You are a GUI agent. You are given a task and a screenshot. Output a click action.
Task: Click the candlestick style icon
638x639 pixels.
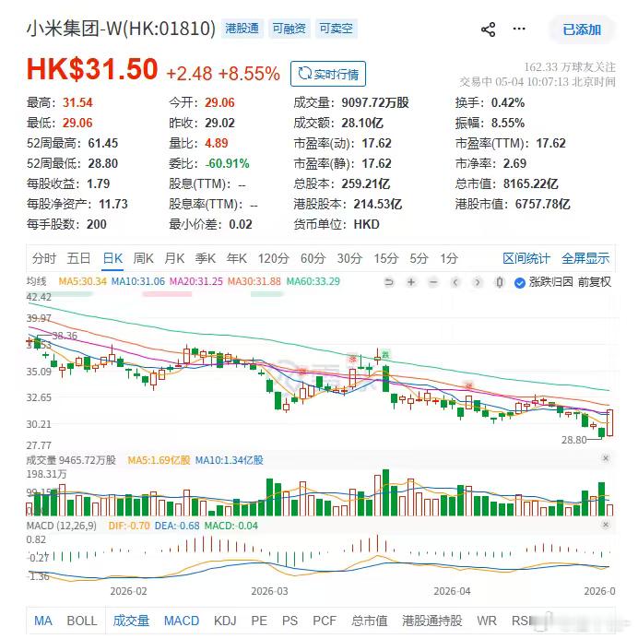tap(500, 282)
